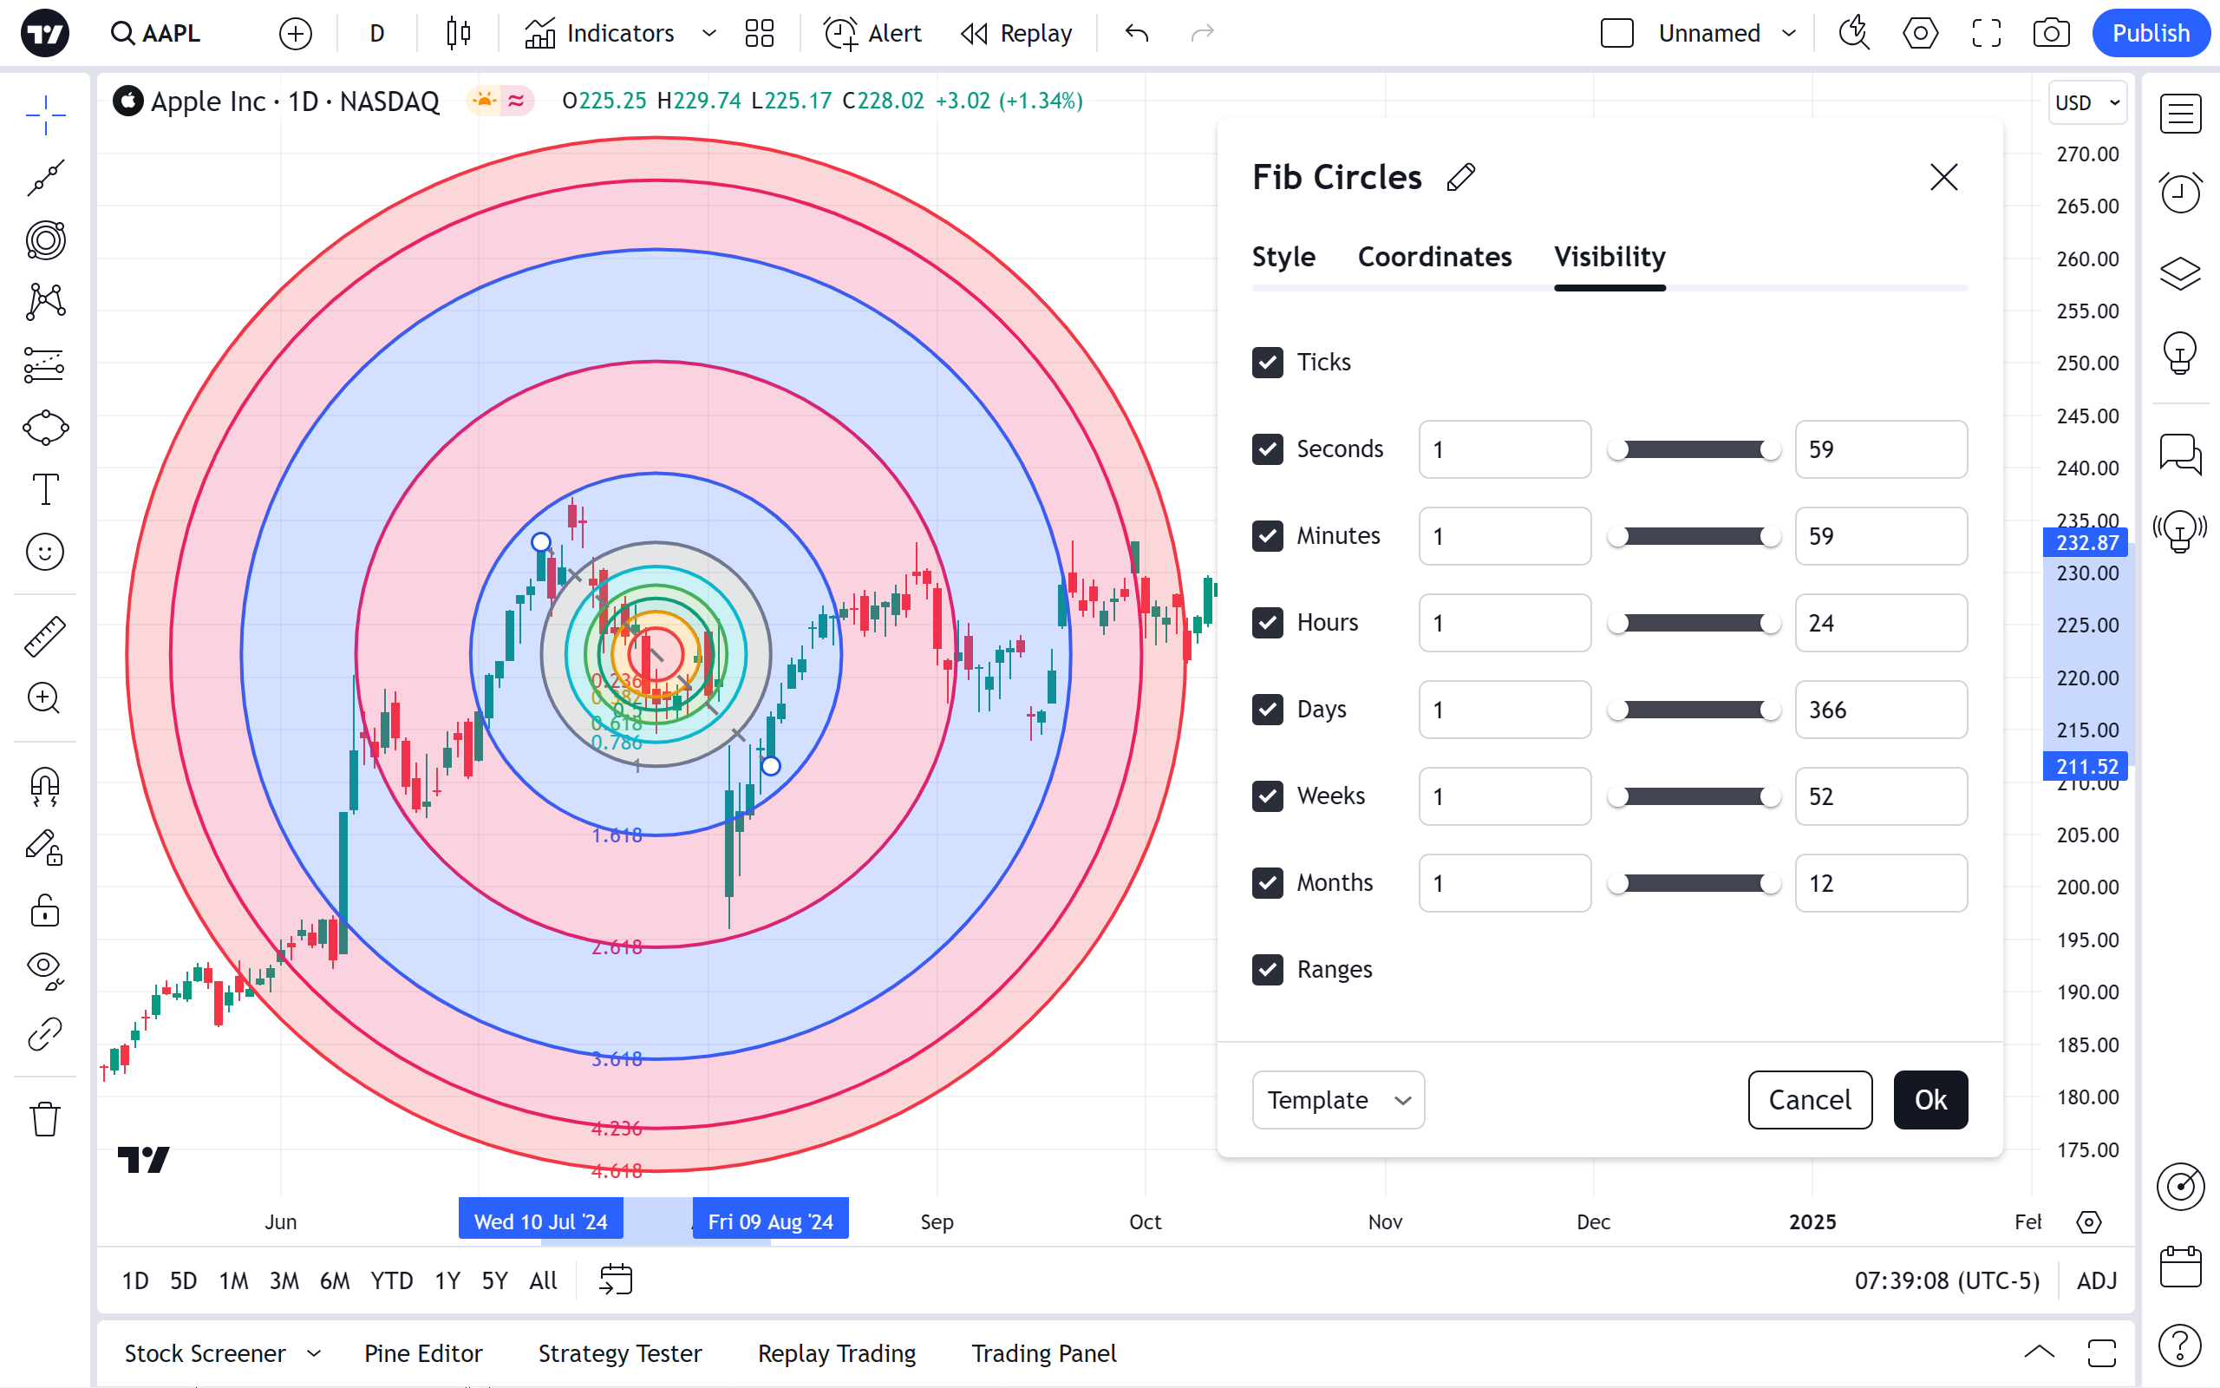Click the trash Remove objects icon
Screen dimensions: 2220x1388
pyautogui.click(x=45, y=1119)
